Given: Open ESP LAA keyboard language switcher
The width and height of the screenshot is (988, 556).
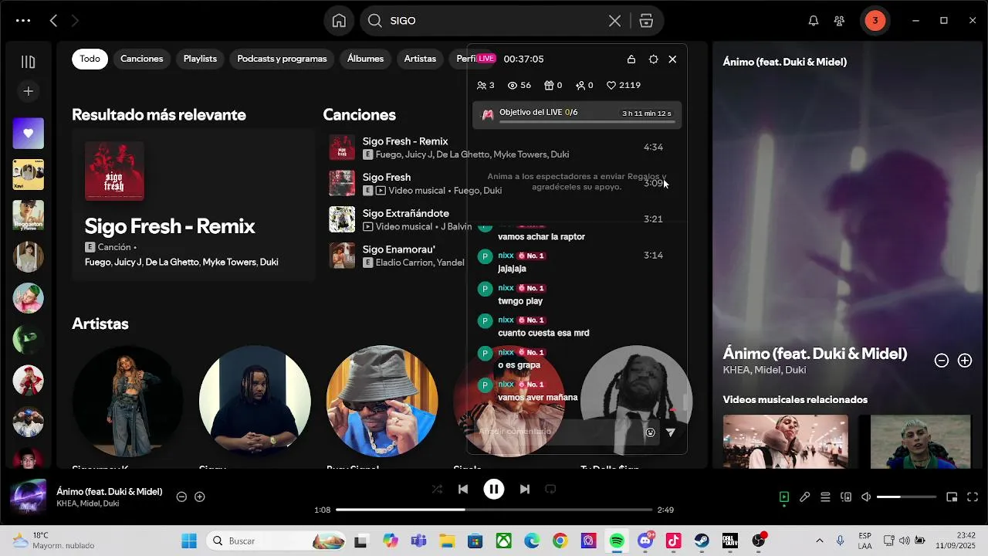Looking at the screenshot, I should click(x=865, y=541).
